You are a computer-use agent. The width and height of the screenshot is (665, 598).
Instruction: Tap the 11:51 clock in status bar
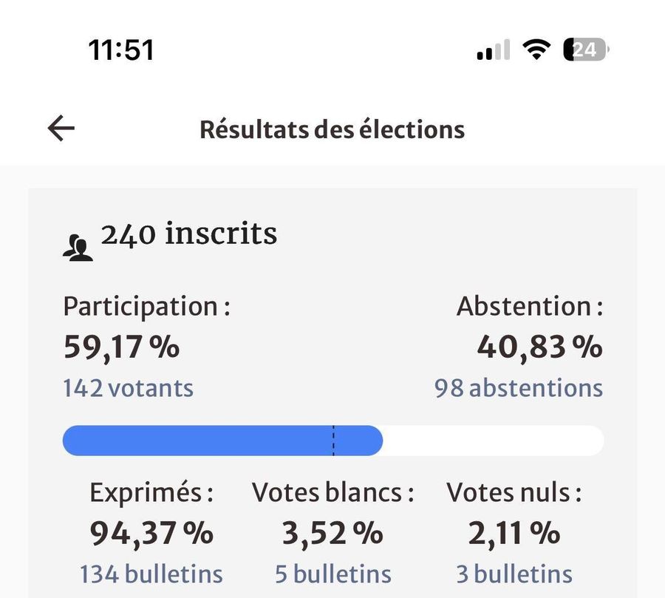[121, 50]
